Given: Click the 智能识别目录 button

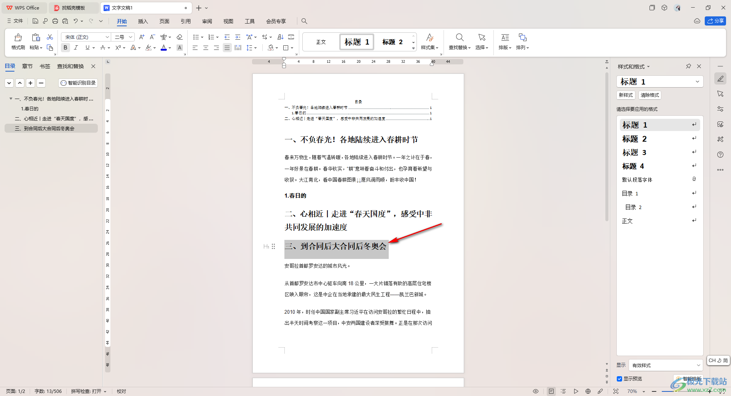Looking at the screenshot, I should click(x=78, y=83).
